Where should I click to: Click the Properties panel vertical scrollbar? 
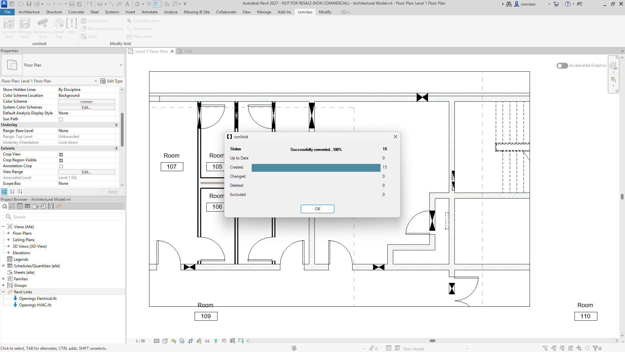122,129
